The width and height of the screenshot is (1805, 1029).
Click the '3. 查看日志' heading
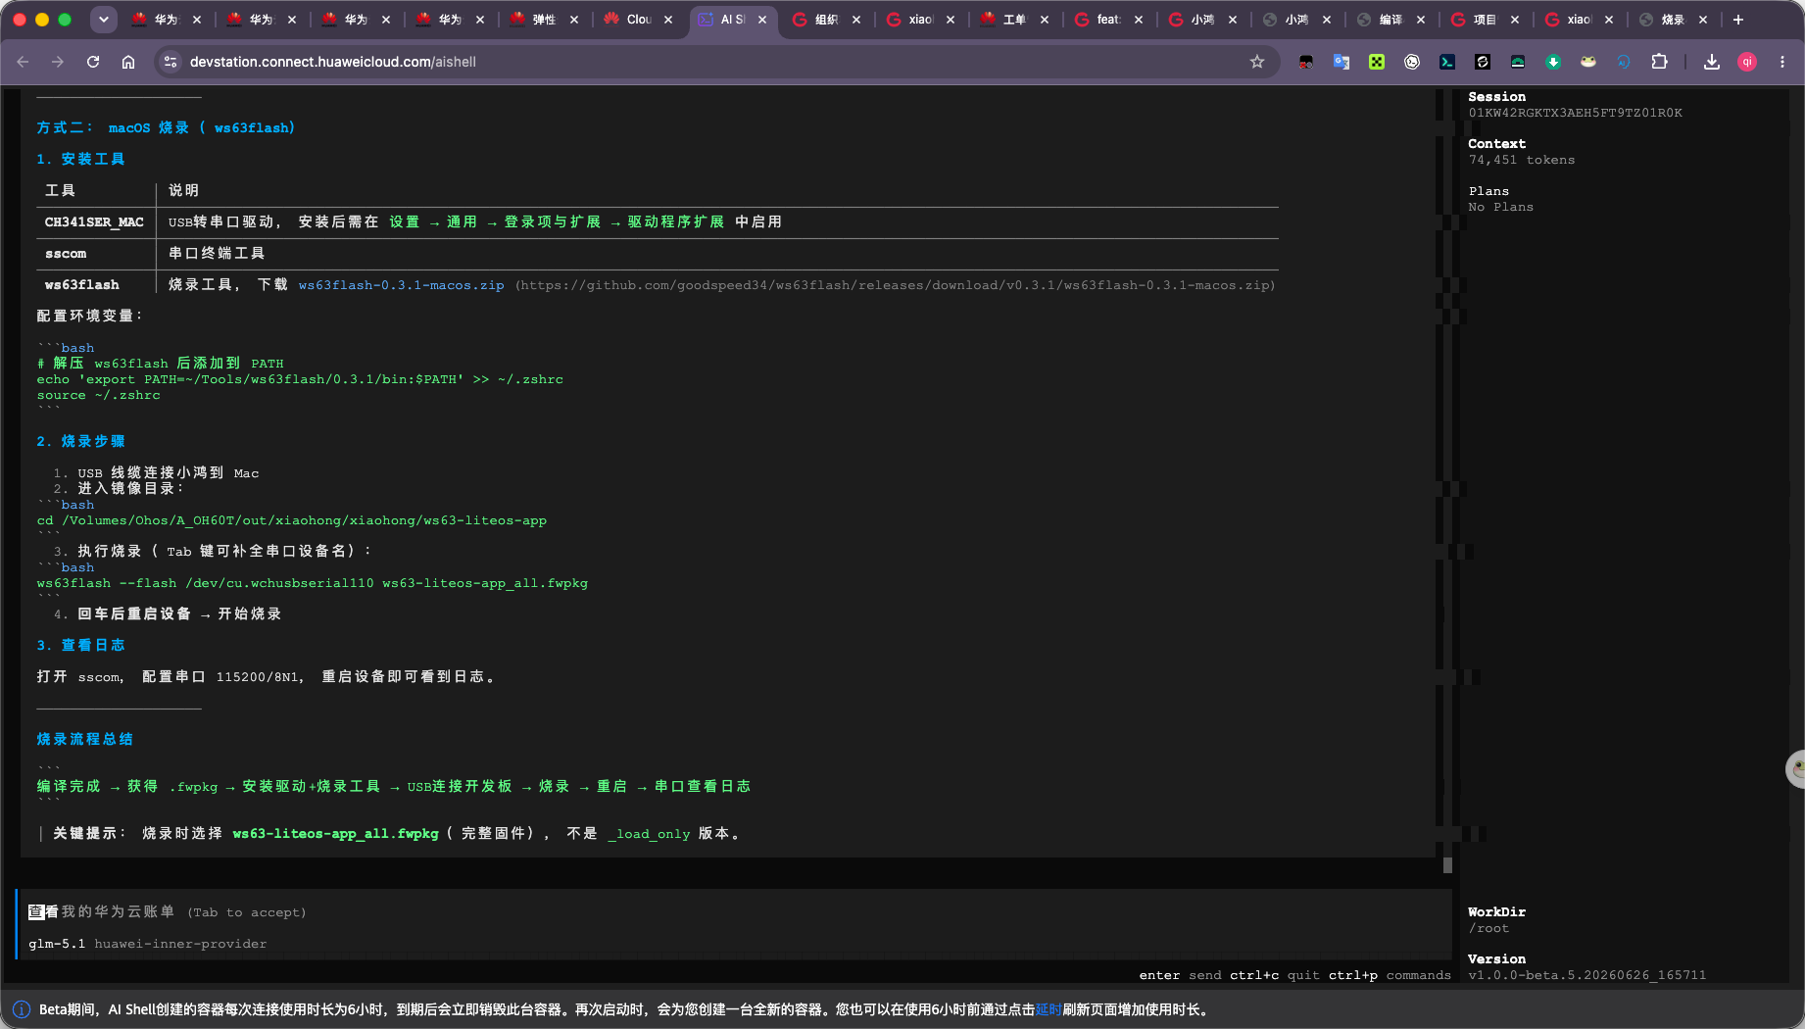coord(80,645)
